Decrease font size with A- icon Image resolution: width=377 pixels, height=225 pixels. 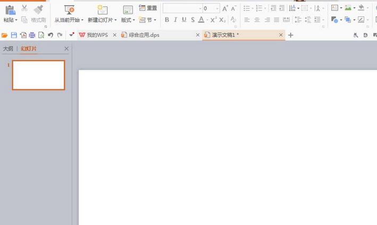pyautogui.click(x=234, y=8)
